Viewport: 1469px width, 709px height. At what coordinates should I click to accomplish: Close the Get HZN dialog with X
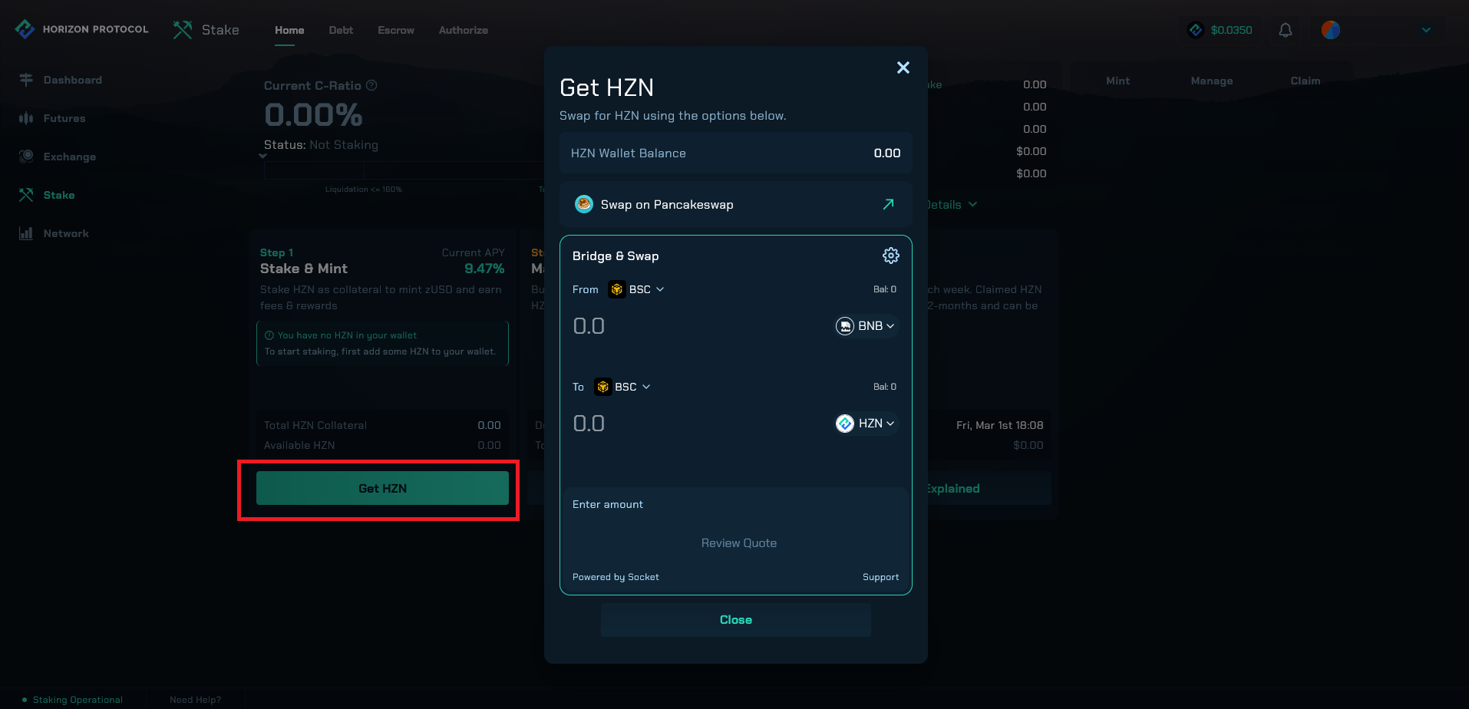click(903, 68)
